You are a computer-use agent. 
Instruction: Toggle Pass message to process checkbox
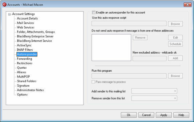(93, 82)
